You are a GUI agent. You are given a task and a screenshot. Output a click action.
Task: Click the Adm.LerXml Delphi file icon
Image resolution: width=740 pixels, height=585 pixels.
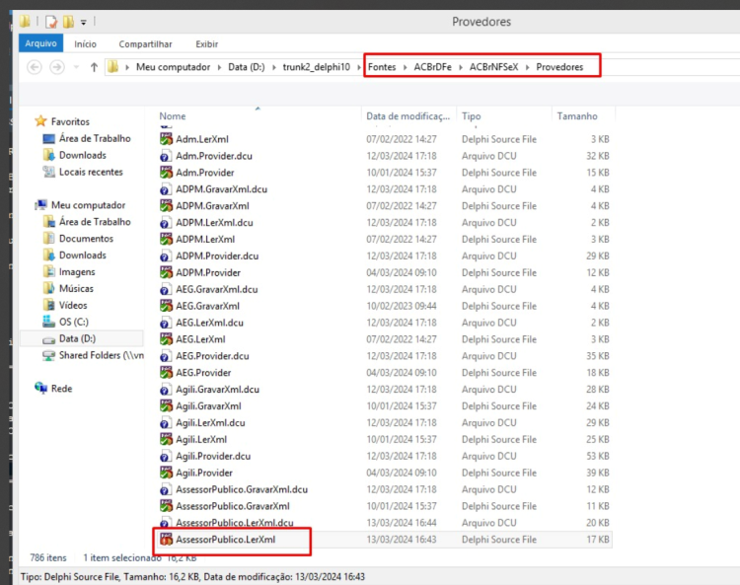166,139
